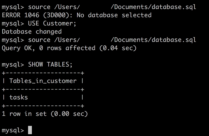Image resolution: width=209 pixels, height=136 pixels.
Task: Click the 'SHOW TABLES;' command
Action: pyautogui.click(x=50, y=64)
